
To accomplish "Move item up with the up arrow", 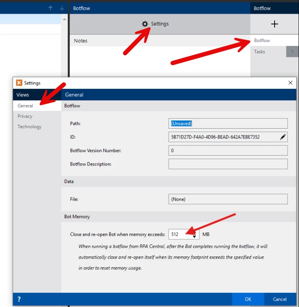I will tap(50, 8).
